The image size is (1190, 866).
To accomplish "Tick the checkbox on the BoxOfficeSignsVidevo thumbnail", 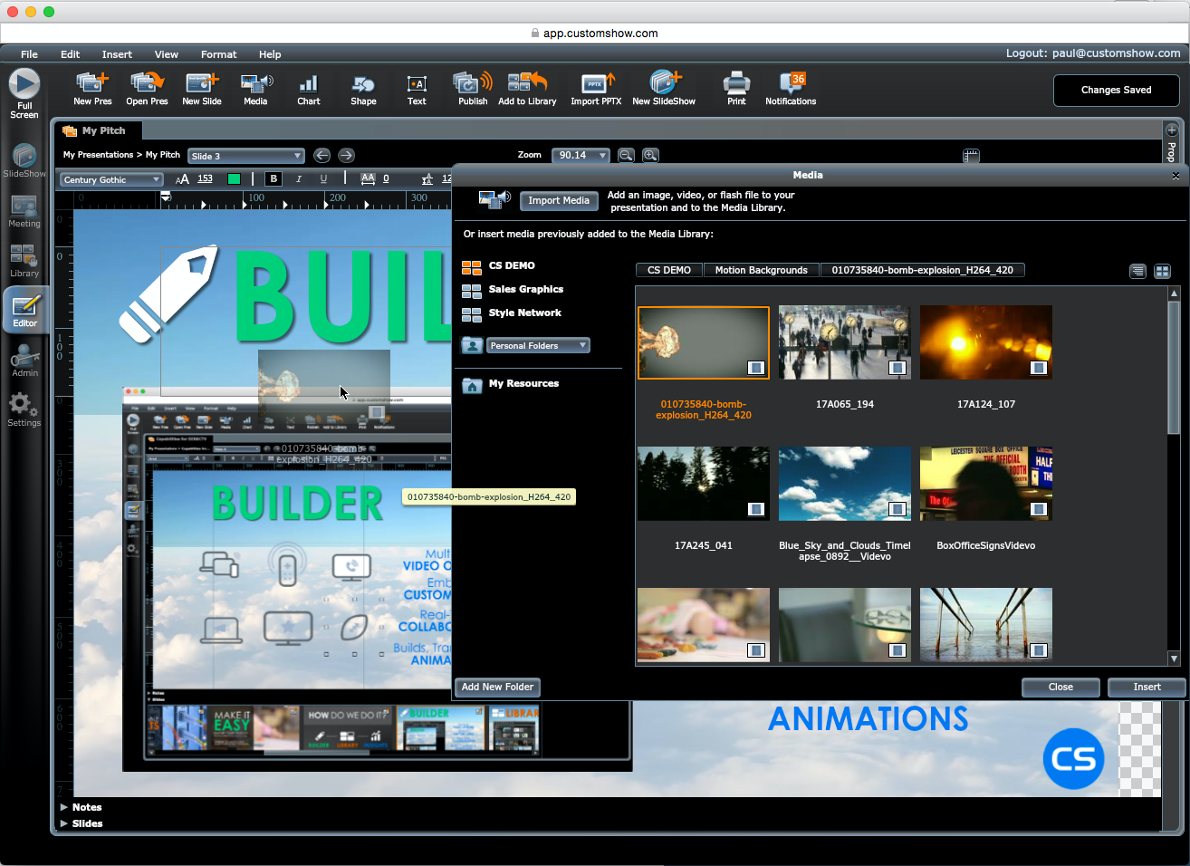I will [x=1038, y=509].
